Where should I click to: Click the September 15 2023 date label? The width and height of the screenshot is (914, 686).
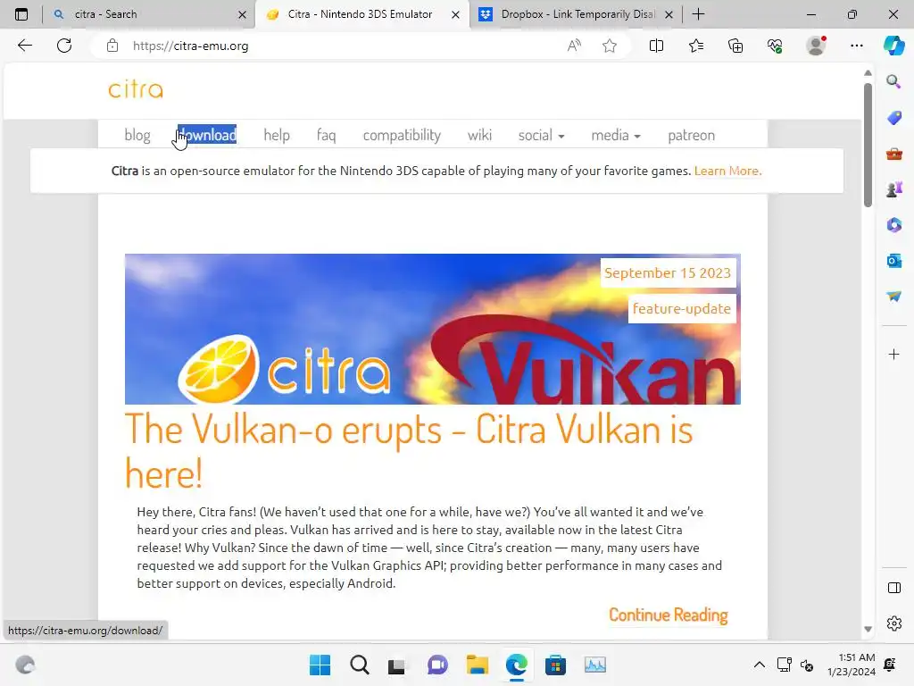coord(668,272)
